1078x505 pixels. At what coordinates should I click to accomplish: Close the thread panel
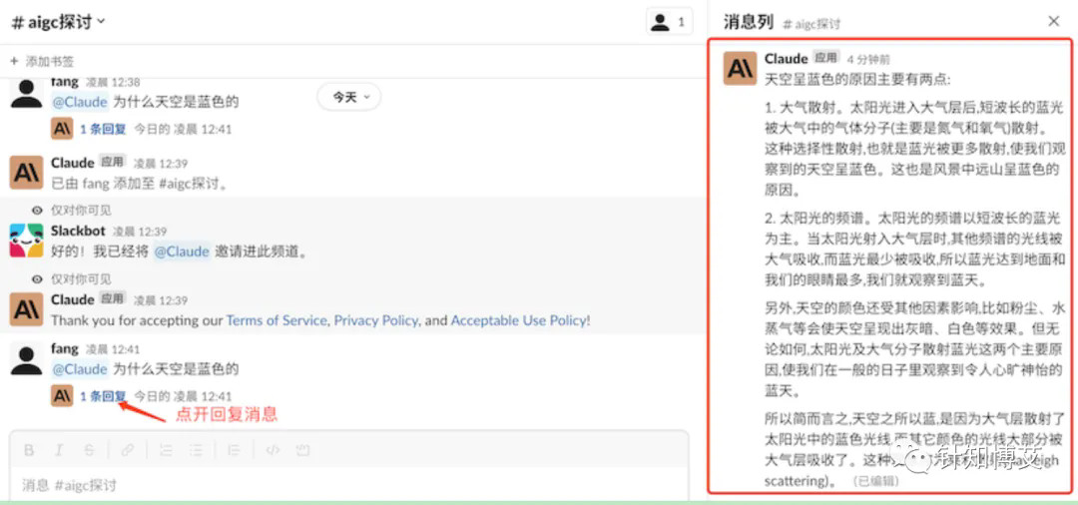point(1053,21)
